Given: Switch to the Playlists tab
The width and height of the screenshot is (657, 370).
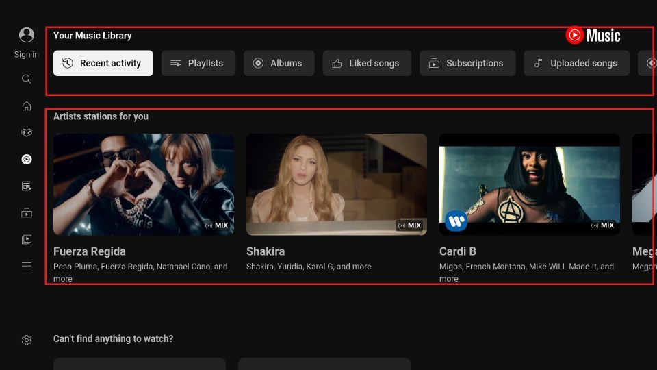Looking at the screenshot, I should [x=198, y=63].
